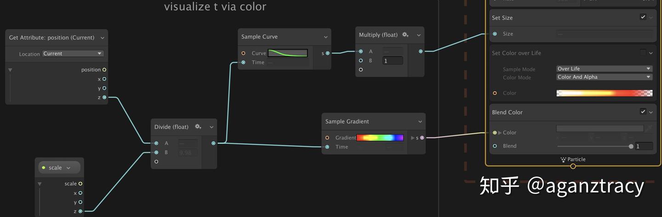Click Sample Gradient's Time input port
Screen dimensions: 662x217
(x=327, y=147)
